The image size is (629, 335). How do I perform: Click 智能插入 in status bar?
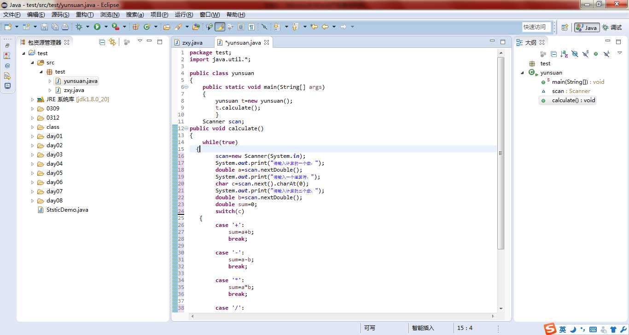(423, 328)
